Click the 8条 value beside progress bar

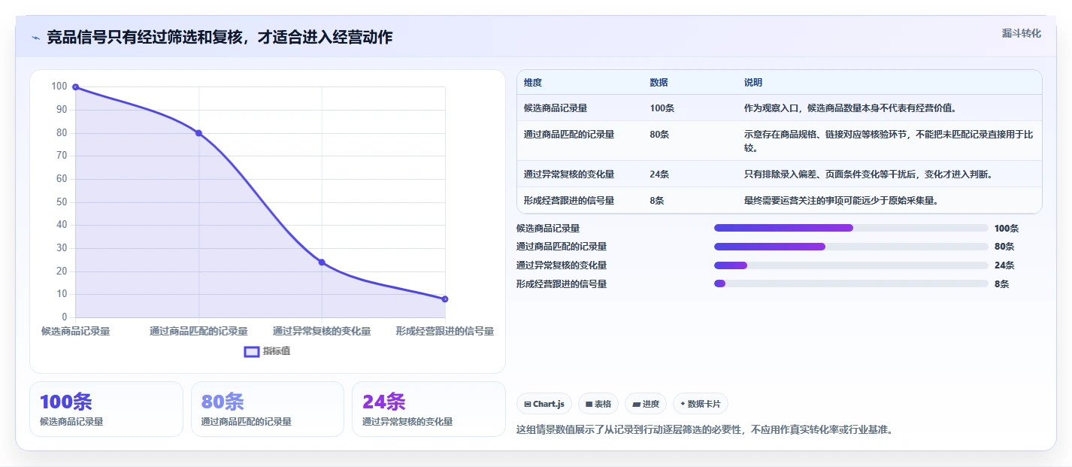(x=1001, y=284)
